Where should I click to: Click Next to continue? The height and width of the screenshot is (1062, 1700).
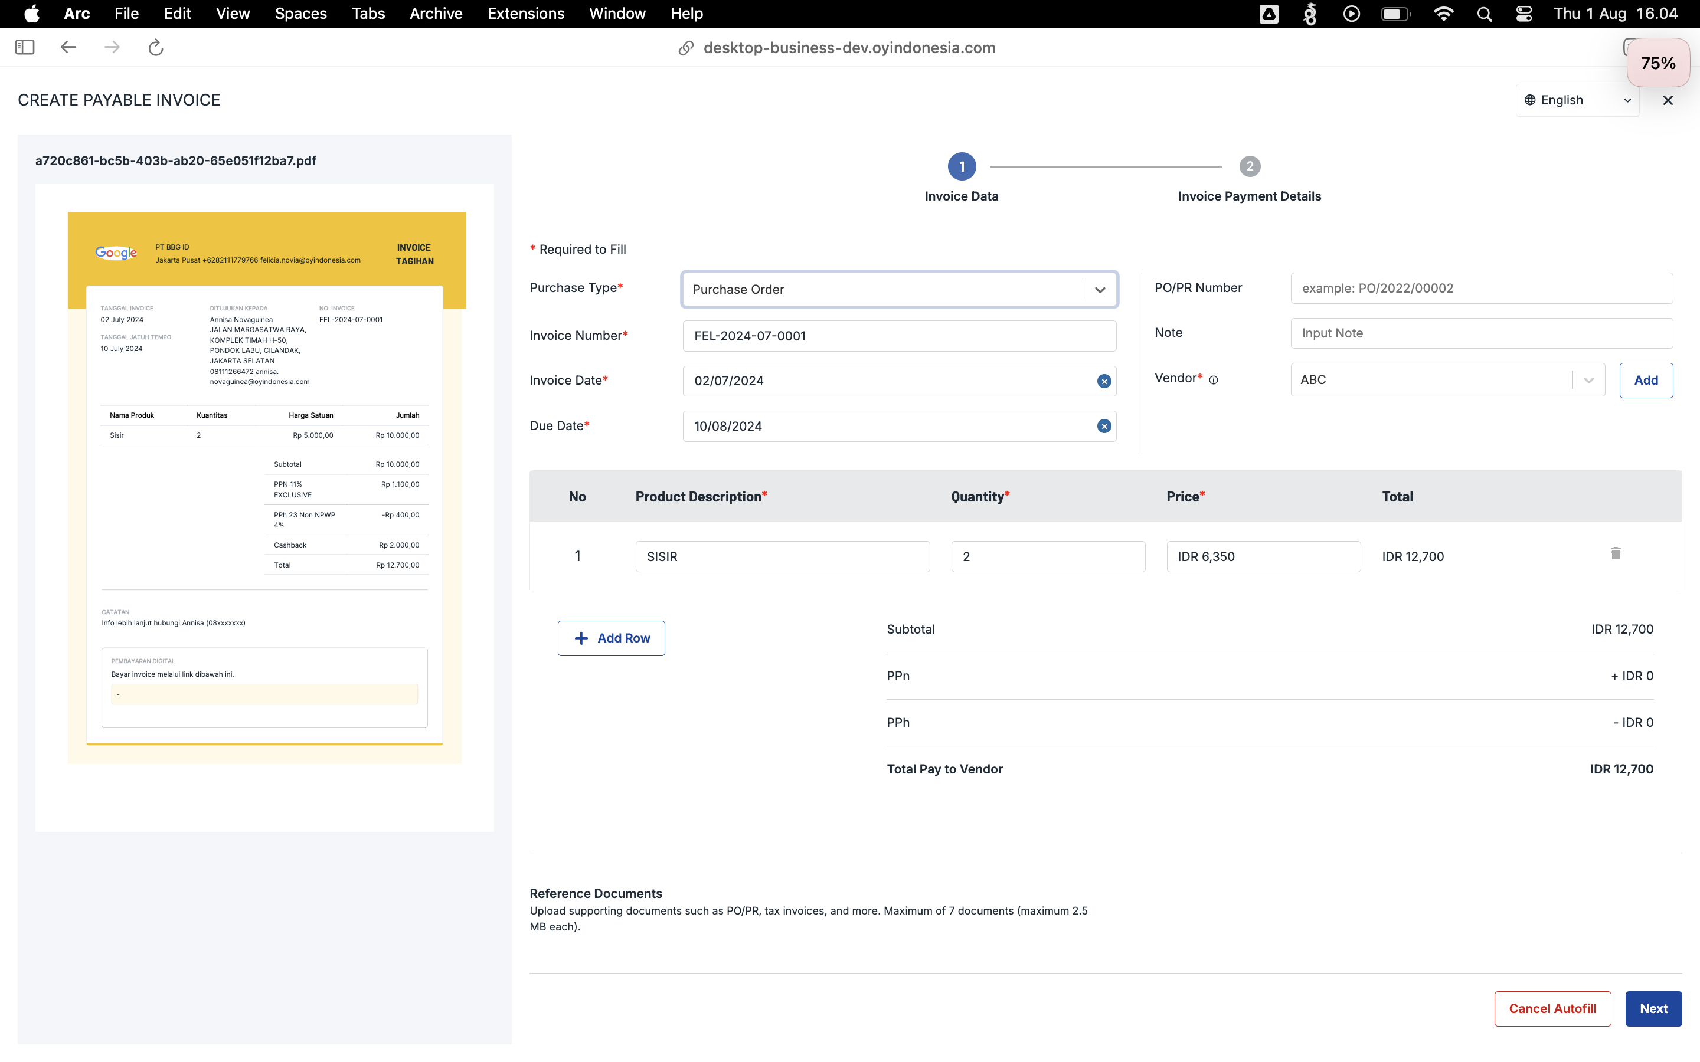point(1653,1009)
